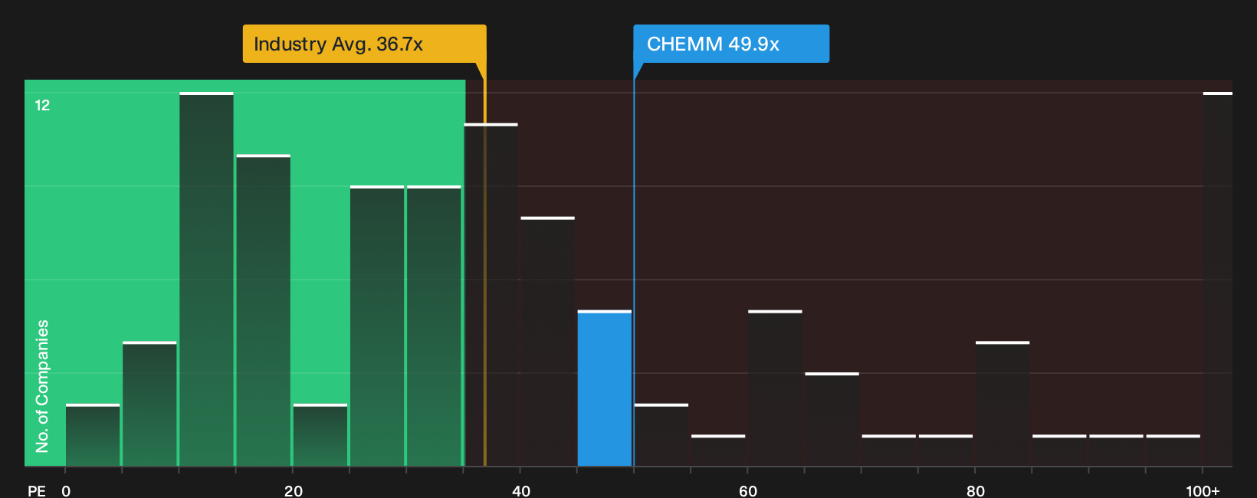The height and width of the screenshot is (498, 1257).
Task: Click the 15-20 PE histogram bar
Action: pyautogui.click(x=264, y=310)
